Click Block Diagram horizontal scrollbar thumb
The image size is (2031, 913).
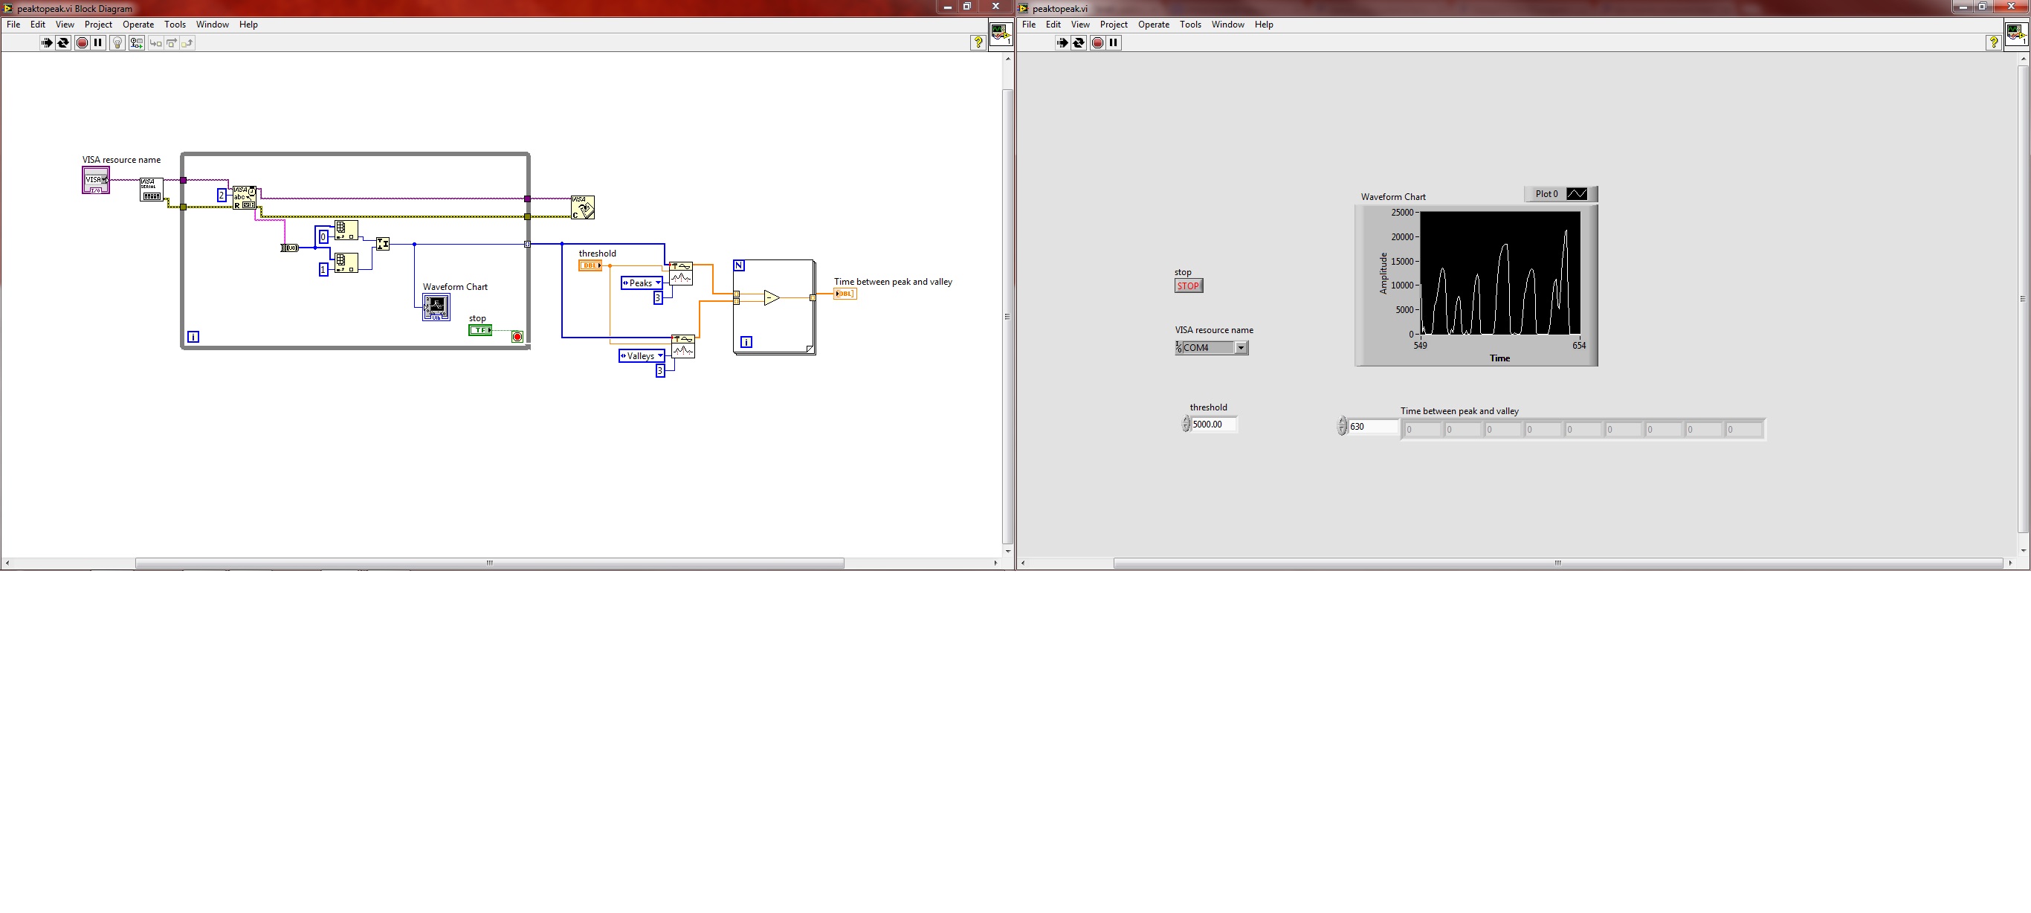(x=490, y=563)
